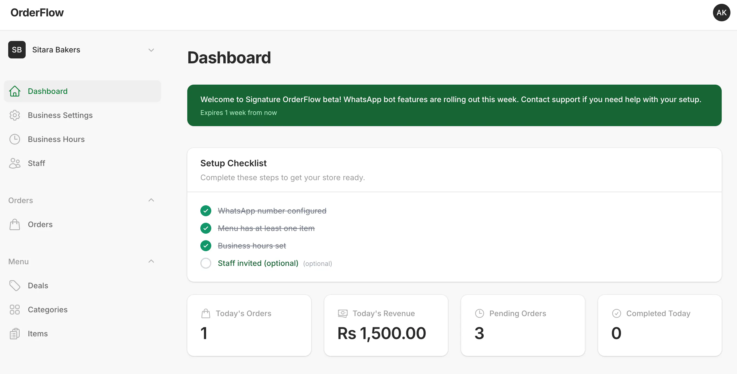737x374 pixels.
Task: Toggle the Business hours set checkmark
Action: (206, 246)
